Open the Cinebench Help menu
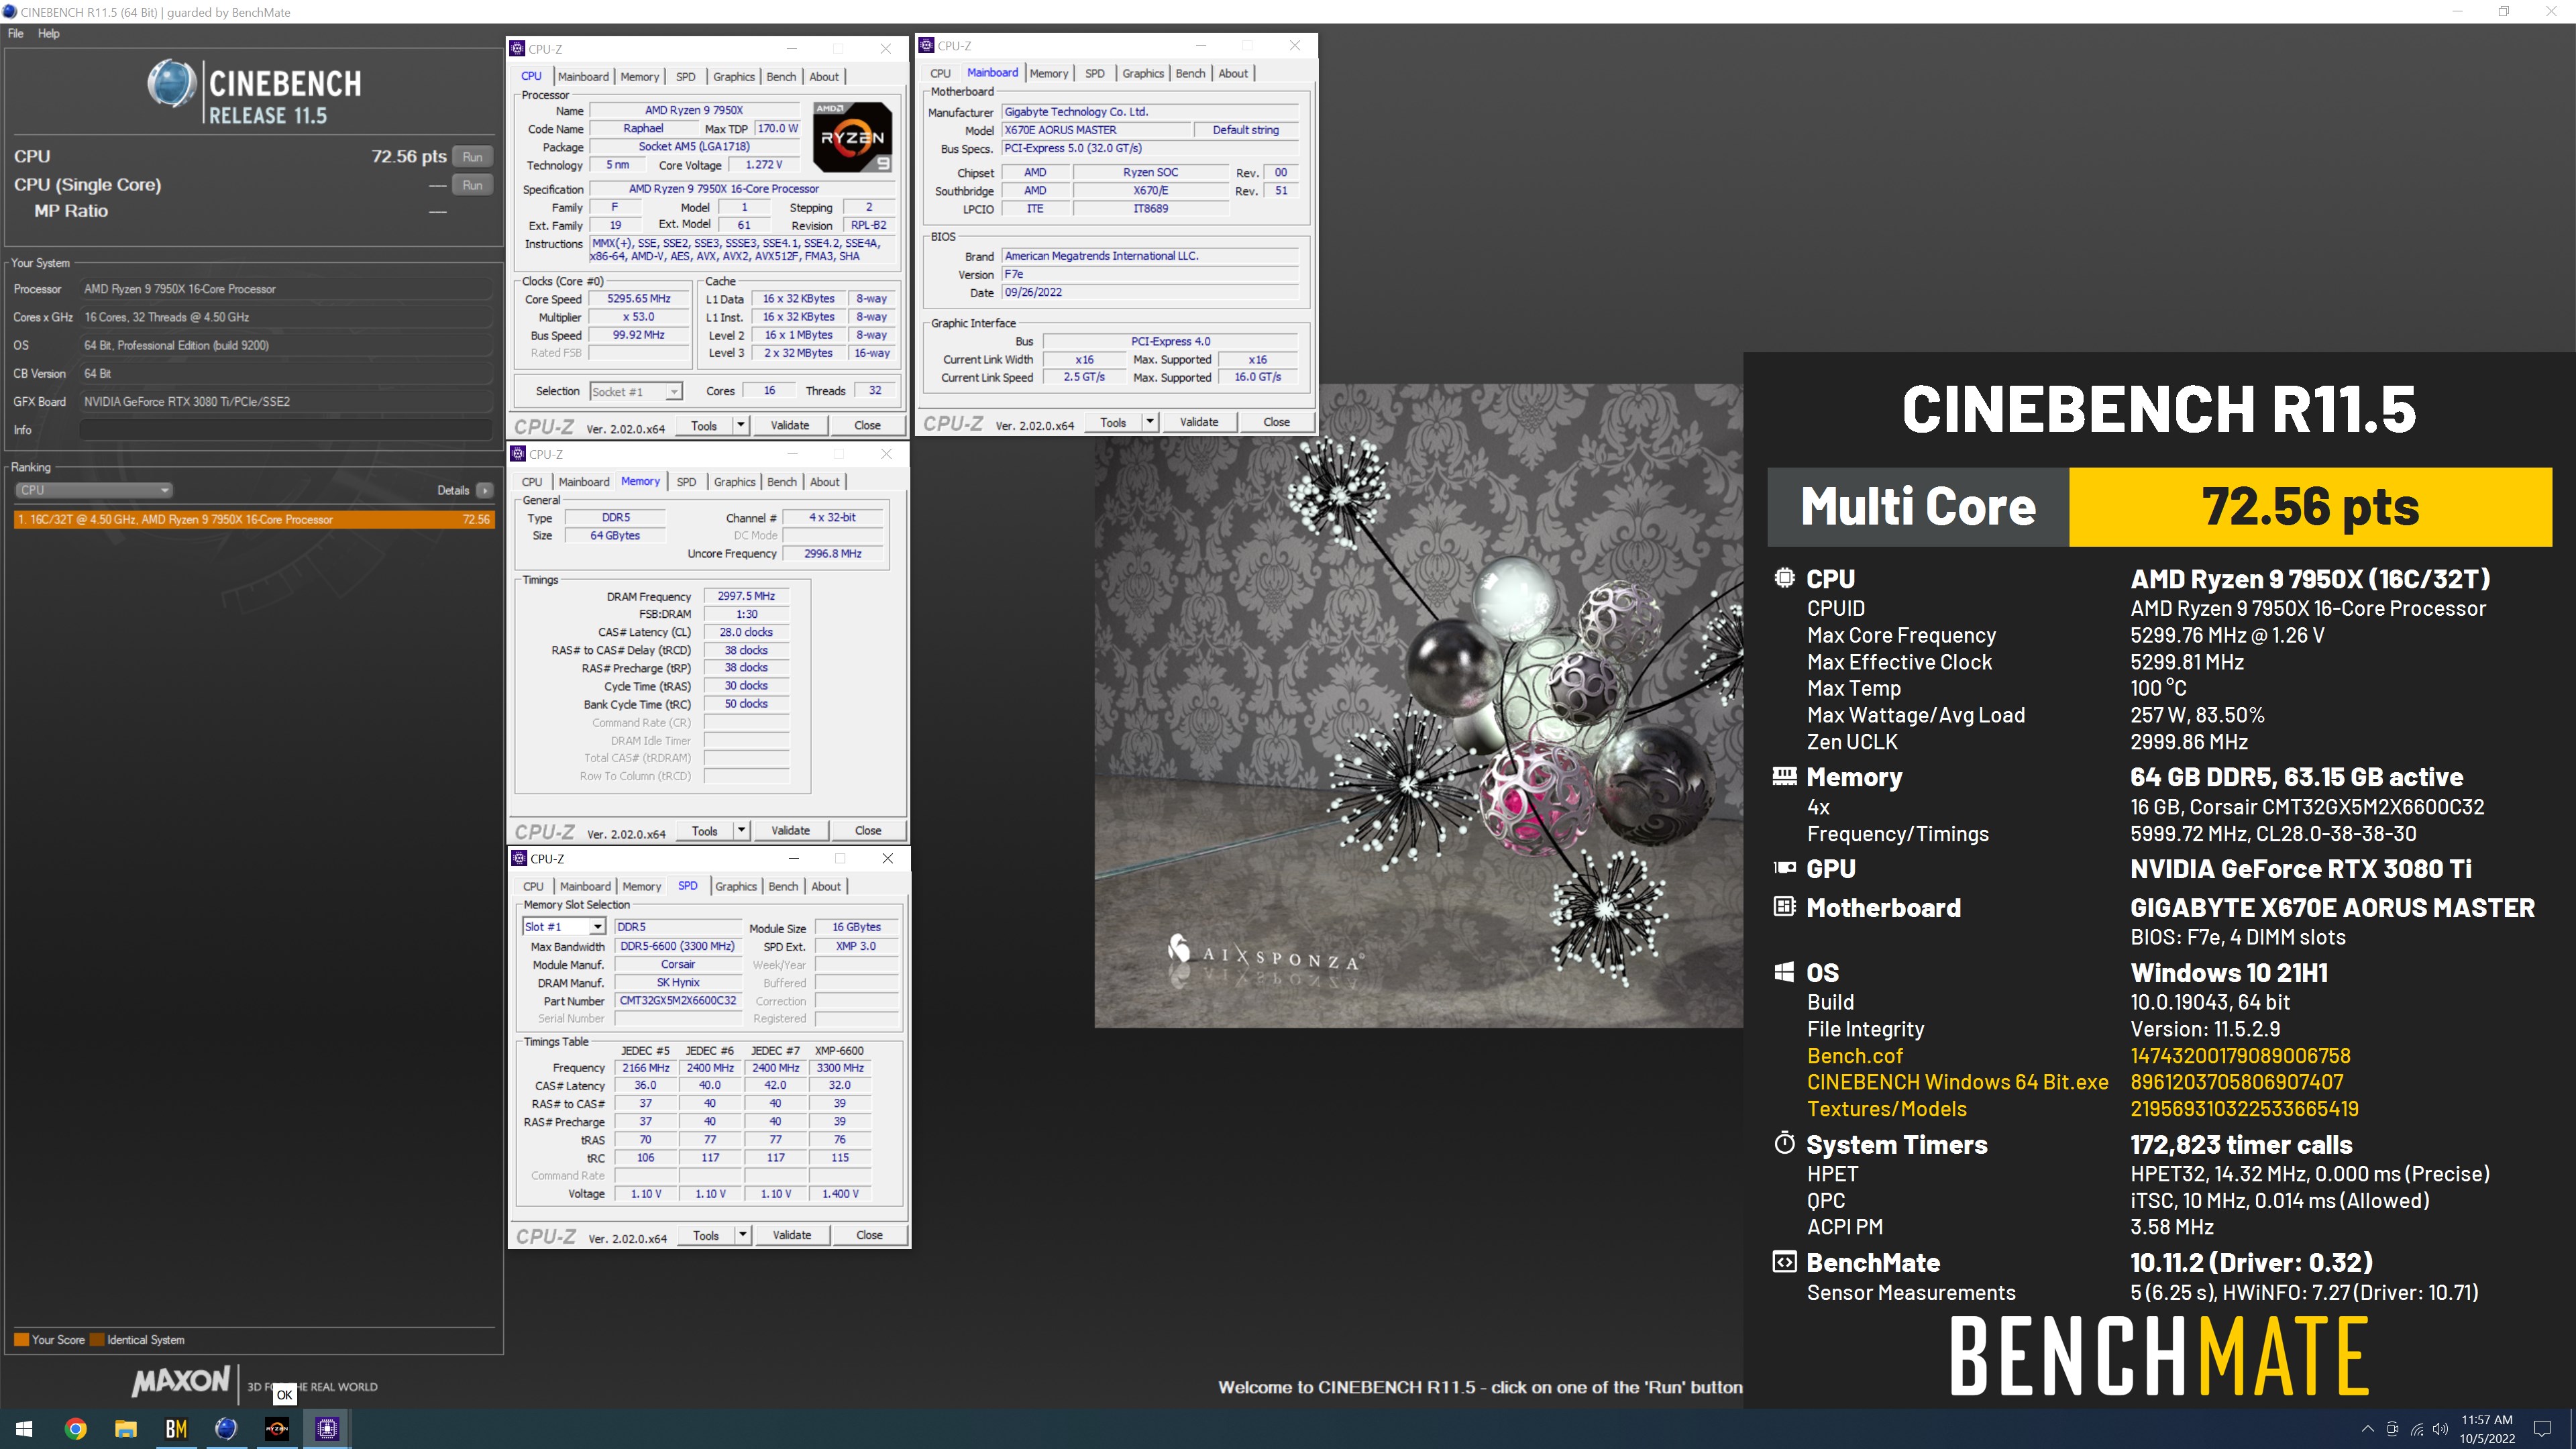Image resolution: width=2576 pixels, height=1449 pixels. pos(49,33)
